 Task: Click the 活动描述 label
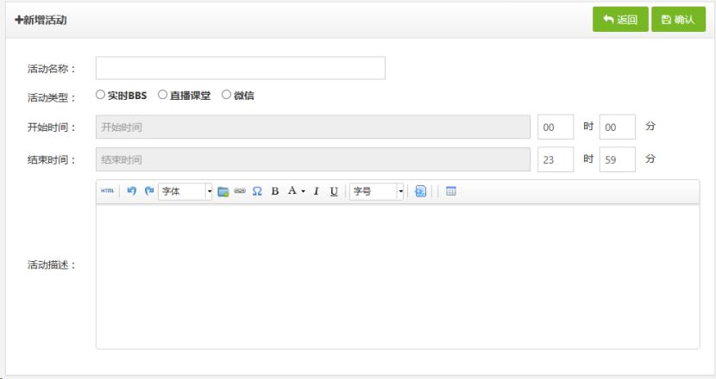click(51, 265)
